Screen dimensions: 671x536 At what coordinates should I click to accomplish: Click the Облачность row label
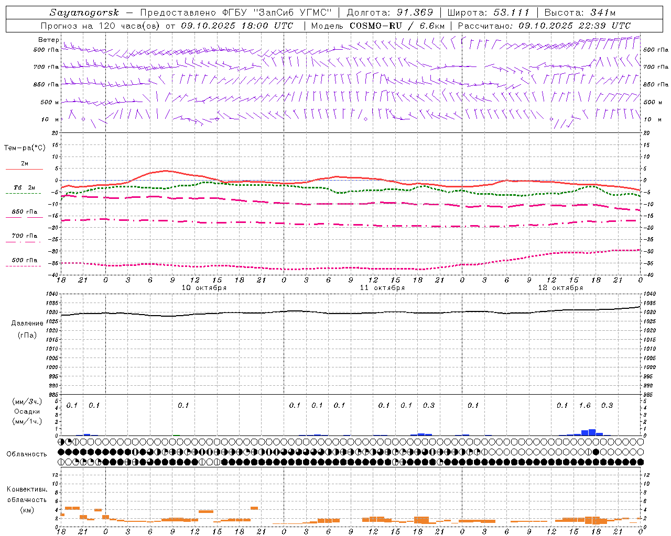pos(27,454)
